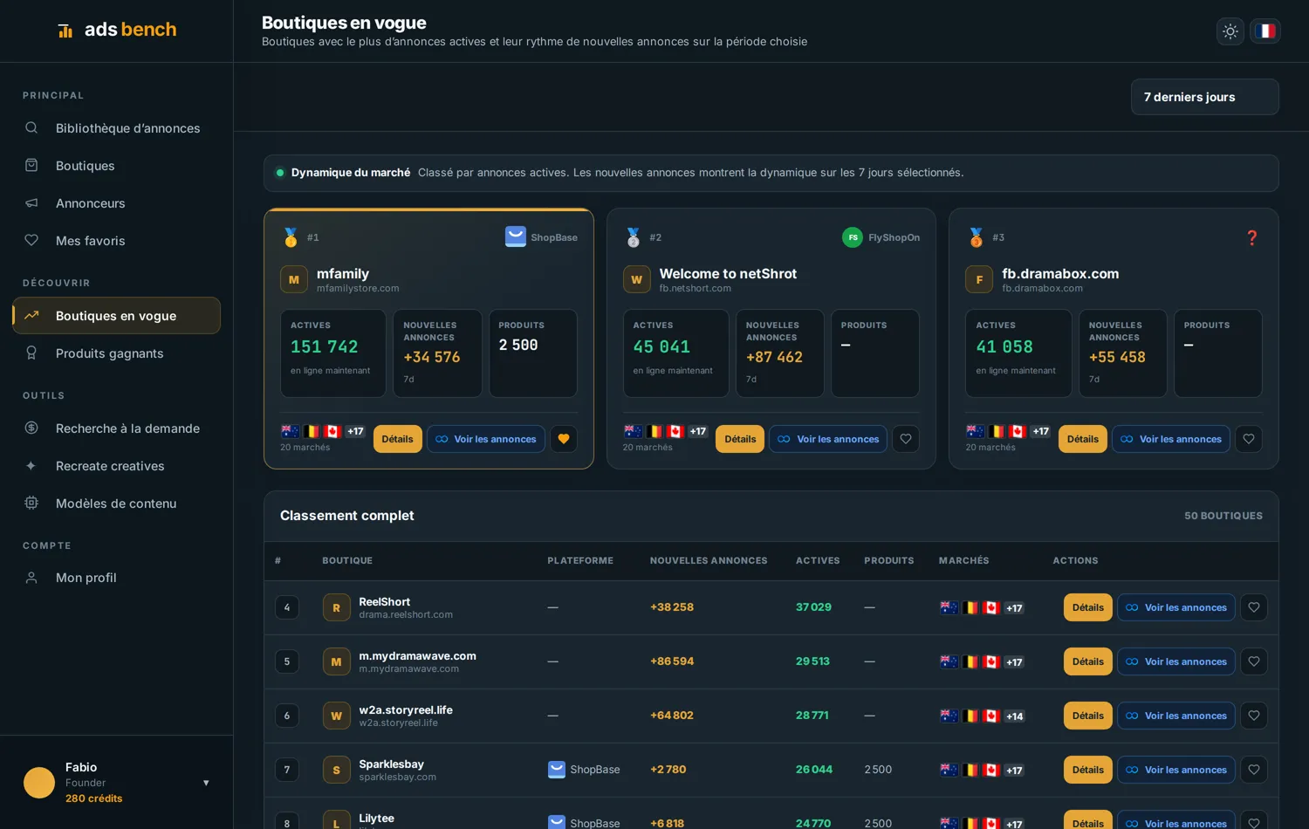Screen dimensions: 1309x829
Task: Click the user icon beside Mon profil
Action: tap(31, 578)
